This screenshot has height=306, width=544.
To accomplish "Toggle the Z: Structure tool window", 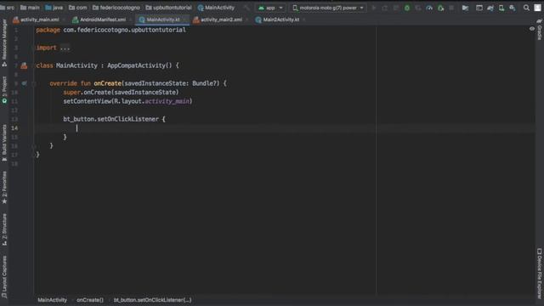I will tap(4, 229).
